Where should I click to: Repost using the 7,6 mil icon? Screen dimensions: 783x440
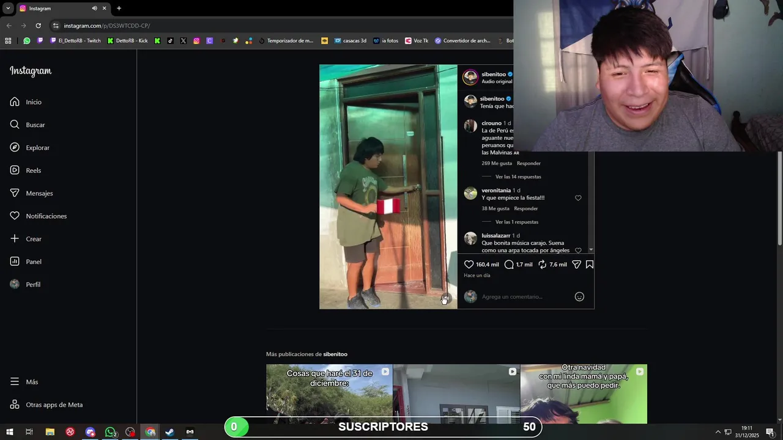pos(542,265)
